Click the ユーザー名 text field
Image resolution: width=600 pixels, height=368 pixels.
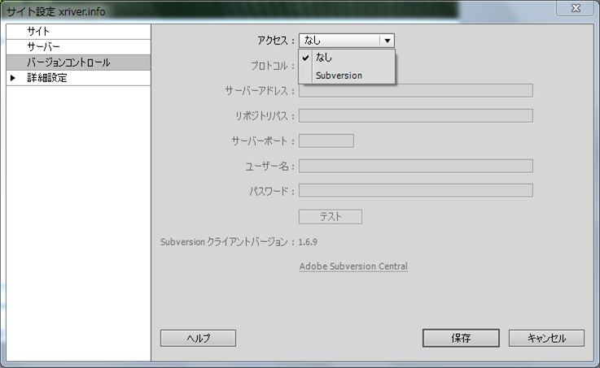click(x=415, y=166)
